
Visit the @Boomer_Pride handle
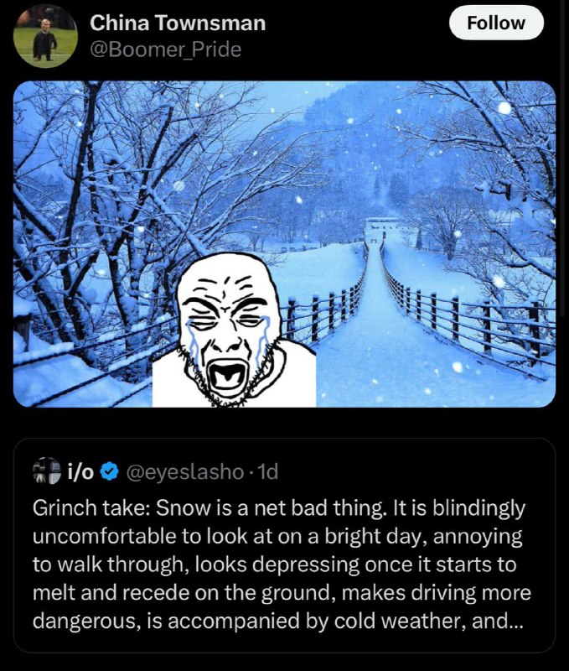point(165,49)
